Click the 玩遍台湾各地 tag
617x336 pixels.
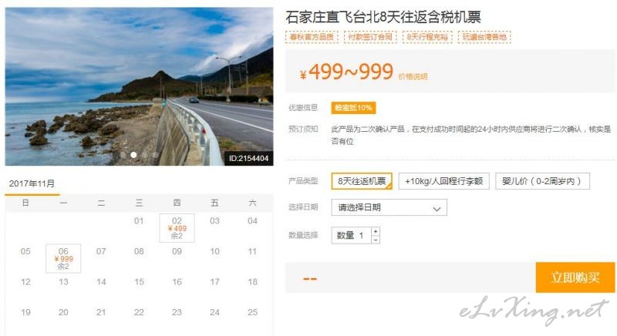pos(484,37)
